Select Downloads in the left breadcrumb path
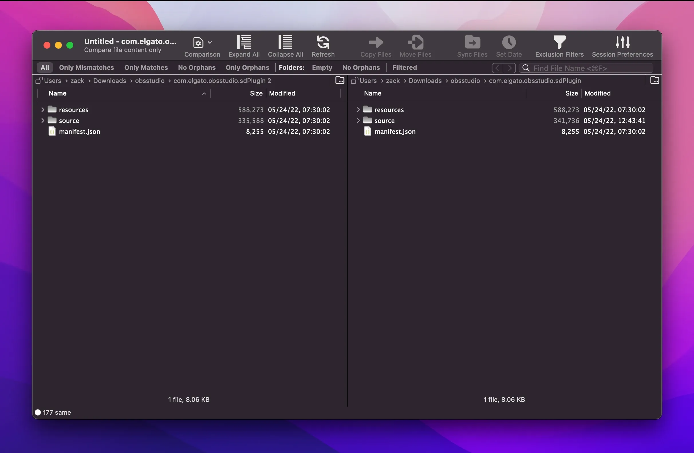Viewport: 694px width, 453px height. click(x=109, y=81)
